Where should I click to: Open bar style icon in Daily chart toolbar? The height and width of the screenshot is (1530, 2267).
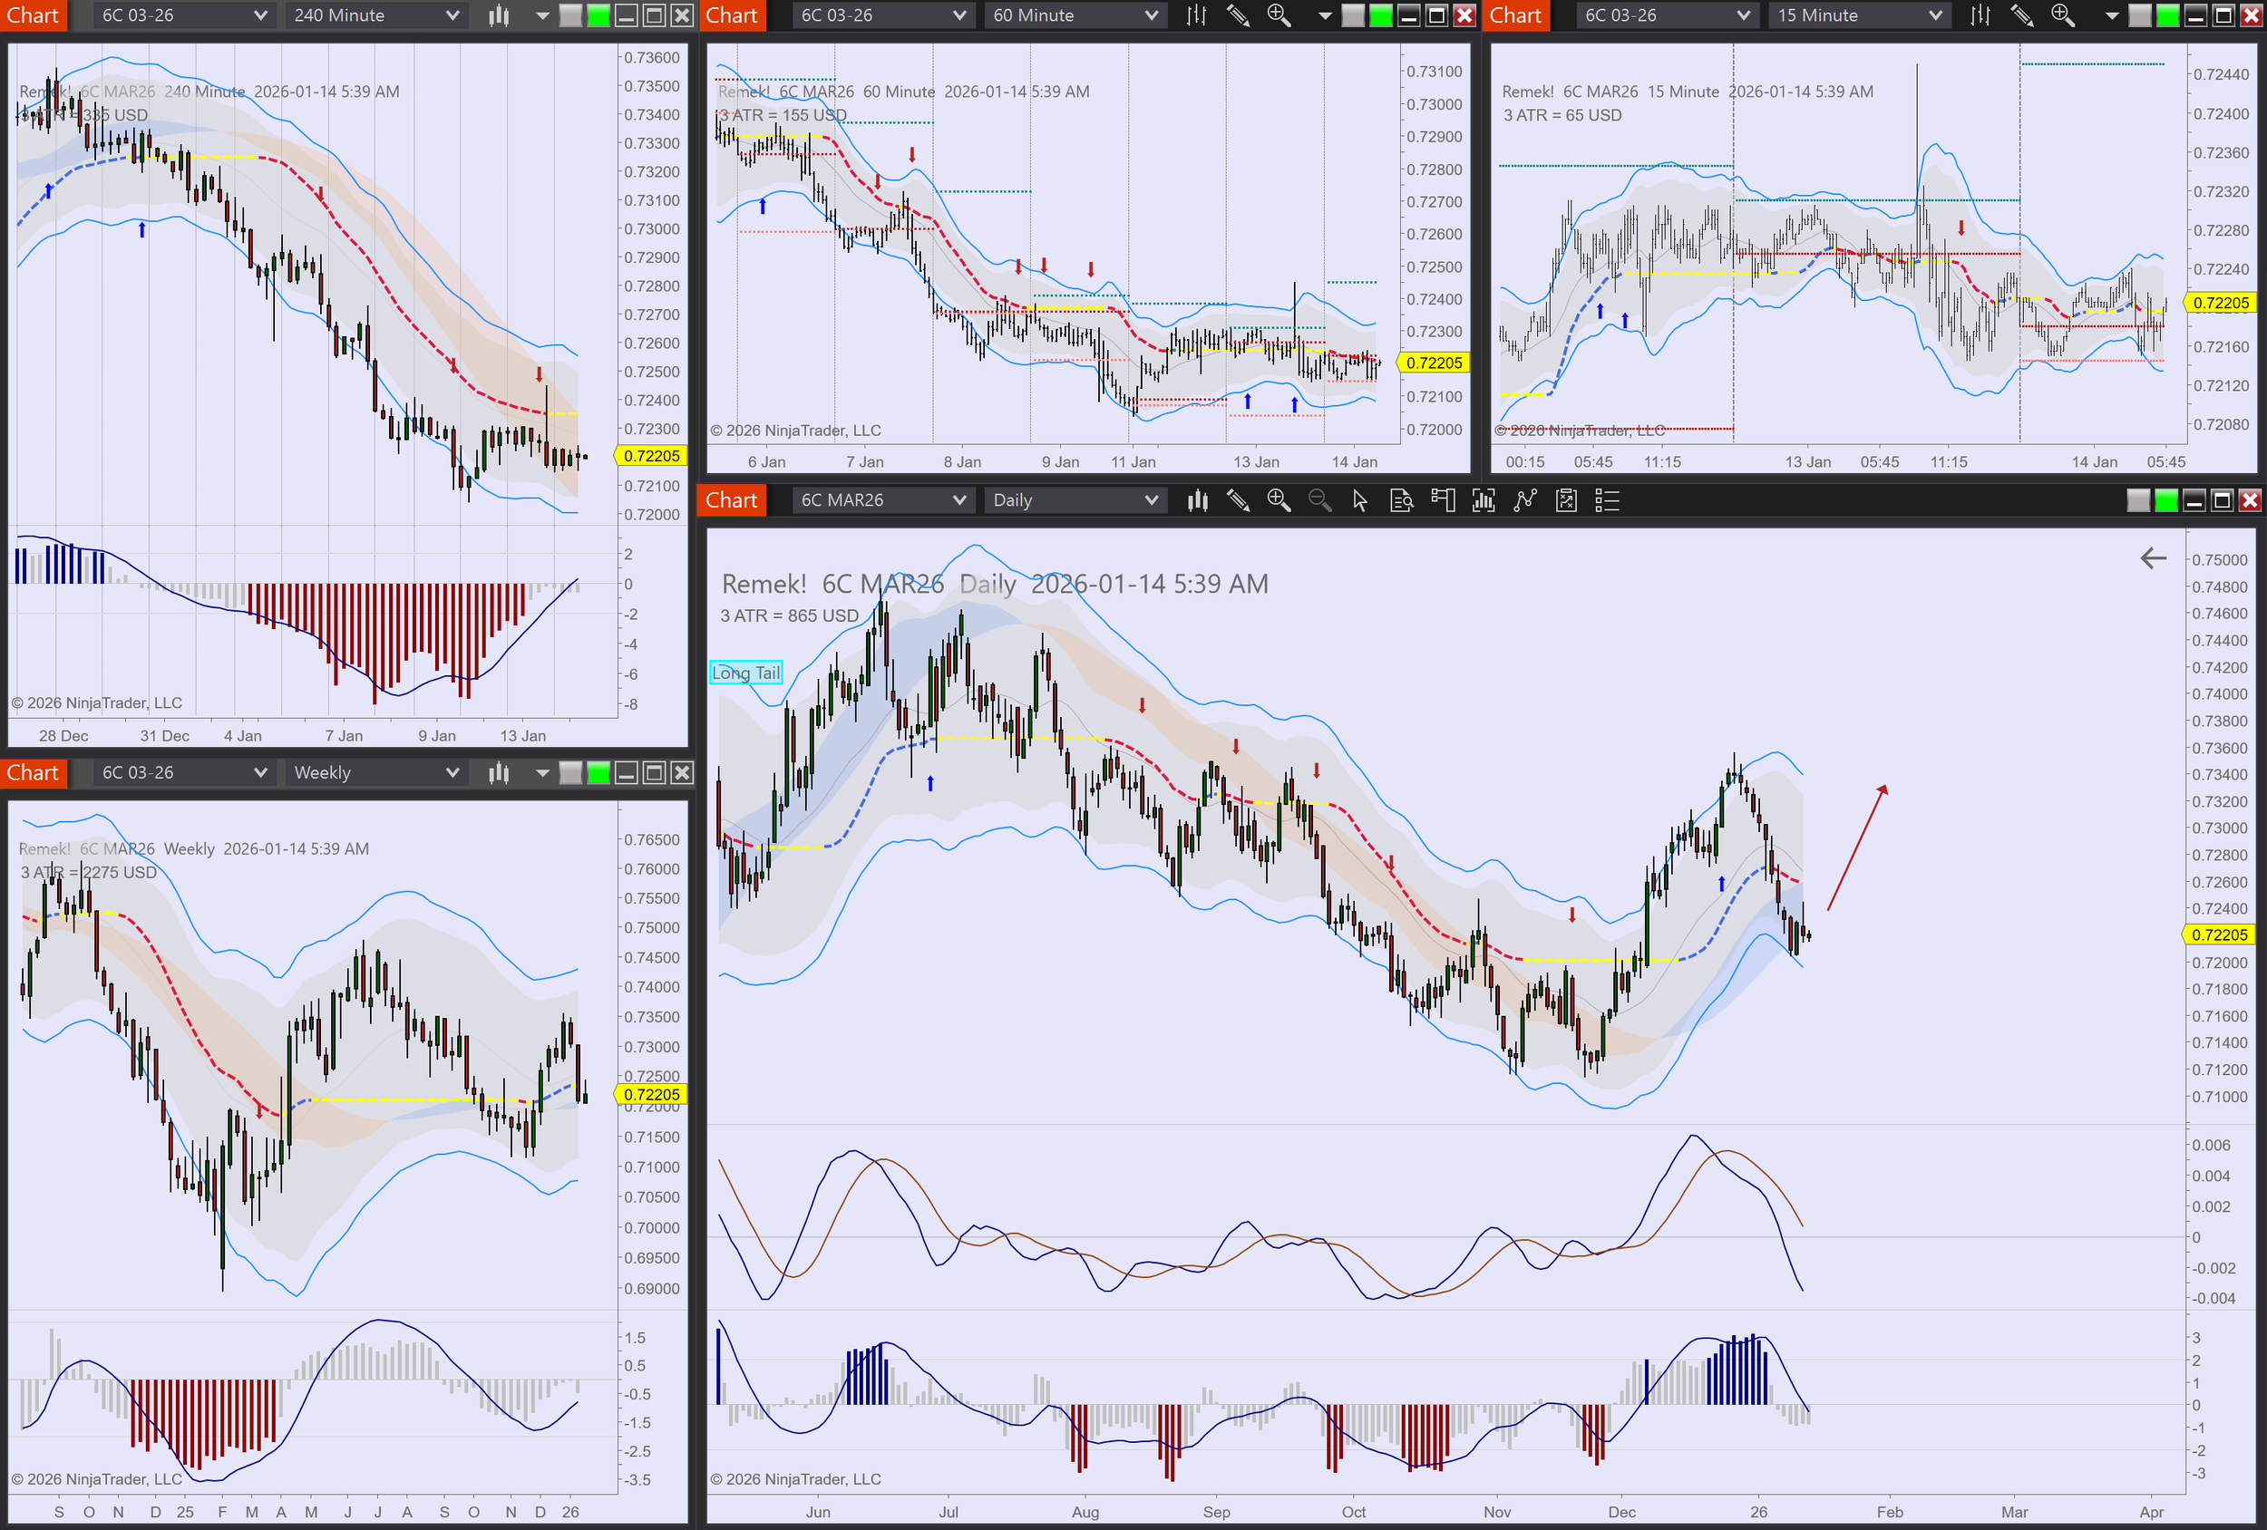coord(1197,500)
